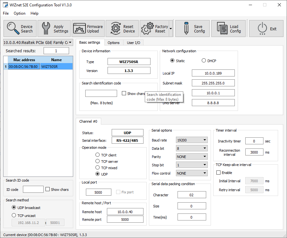Open the Flow control dropdown
The image size is (287, 238).
(x=192, y=173)
